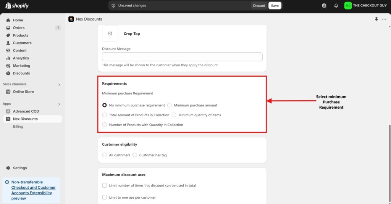The image size is (391, 204).
Task: Open the Home icon in sidebar
Action: [8, 20]
